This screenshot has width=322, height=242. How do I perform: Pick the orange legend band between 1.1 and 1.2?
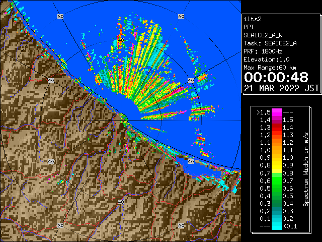pyautogui.click(x=277, y=142)
